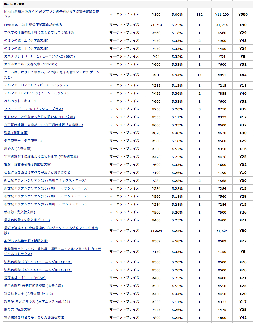Select のぼうの城 上 (小学館文庫) link
The image size is (255, 323).
pyautogui.click(x=26, y=41)
